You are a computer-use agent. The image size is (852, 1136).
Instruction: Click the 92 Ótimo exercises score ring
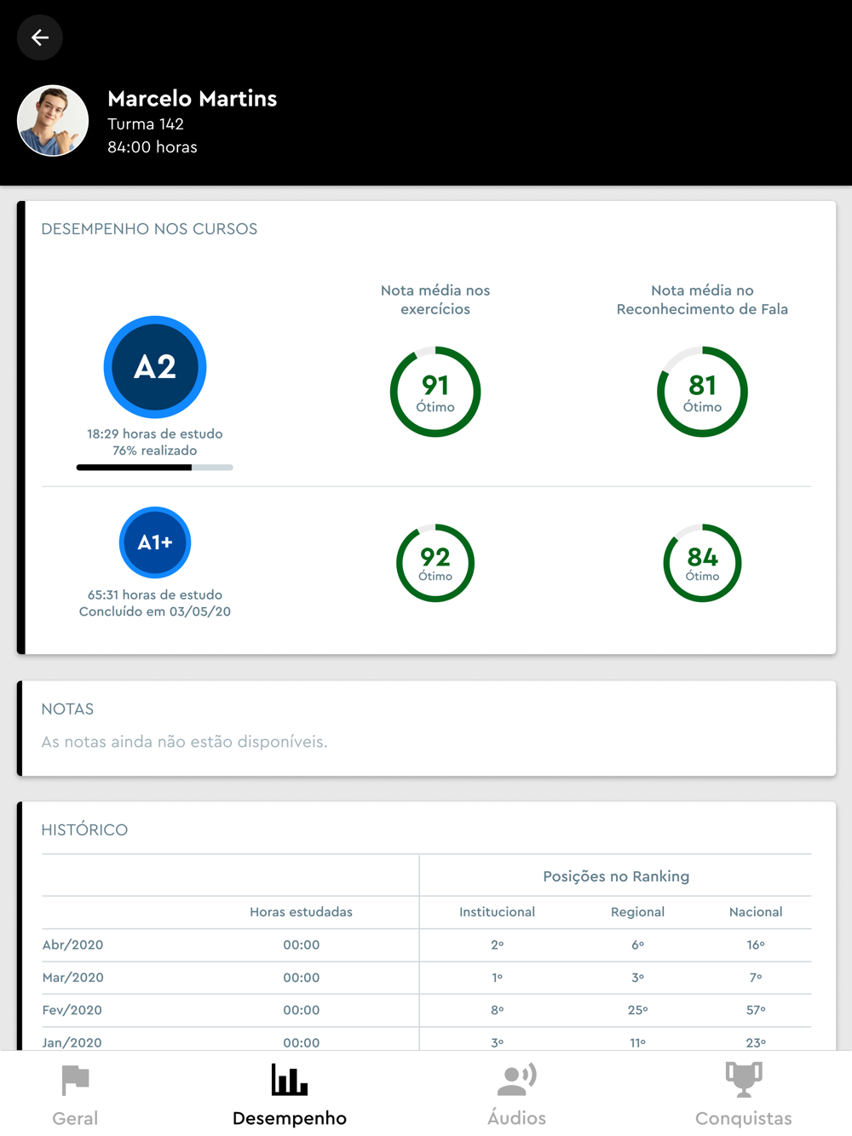(435, 563)
